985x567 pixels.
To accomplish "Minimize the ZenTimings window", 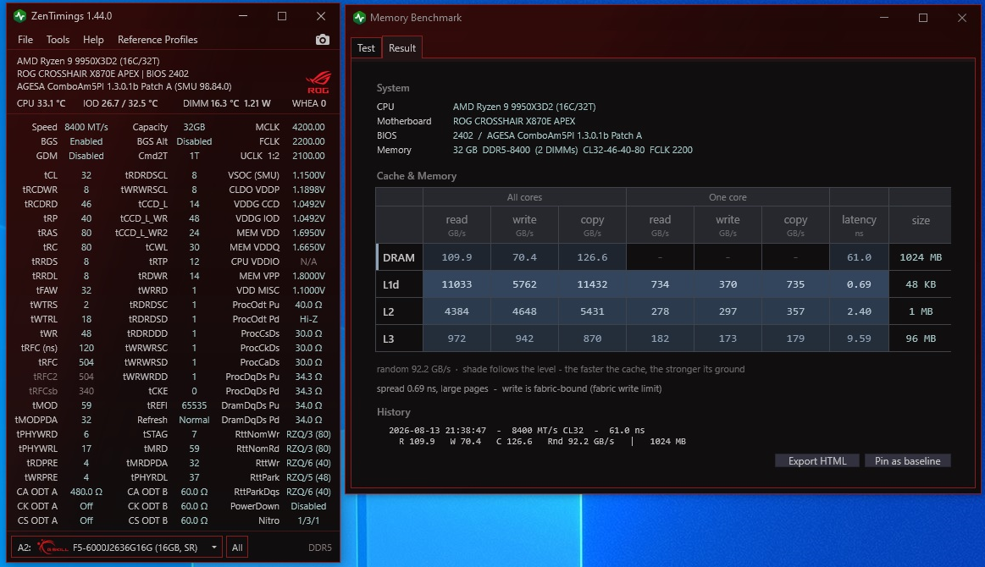I will point(243,16).
